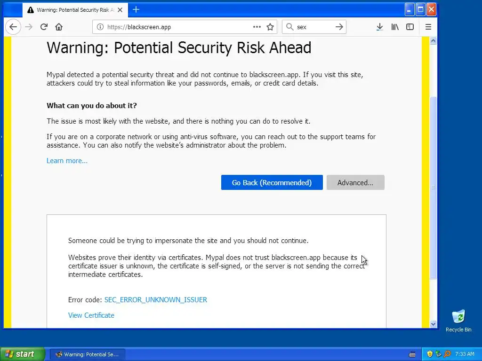Expand the Advanced... button
This screenshot has height=361, width=482.
click(x=355, y=183)
